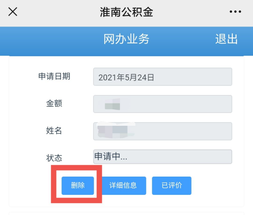
Task: Open 详细信息 for this application
Action: click(123, 185)
